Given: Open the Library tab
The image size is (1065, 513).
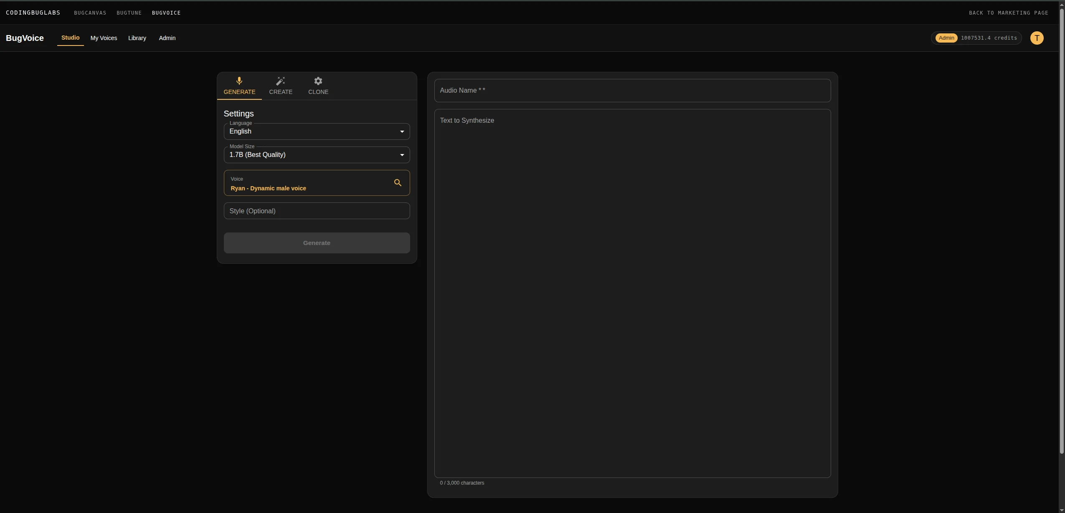Looking at the screenshot, I should 137,38.
